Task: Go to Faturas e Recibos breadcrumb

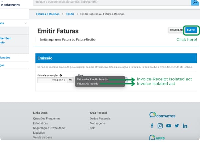Action: 48,14
